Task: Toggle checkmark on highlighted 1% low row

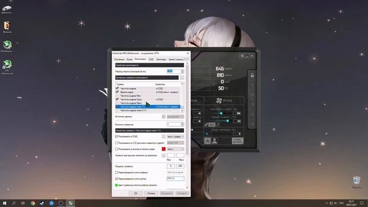Action: click(x=117, y=106)
